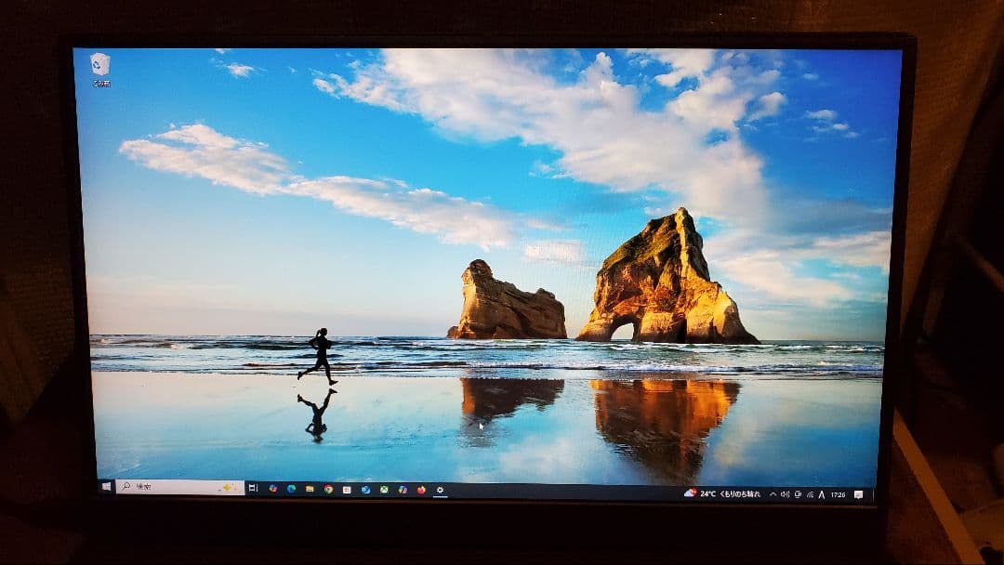This screenshot has width=1004, height=565.
Task: Open Windows Settings via the gear icon
Action: pos(440,490)
